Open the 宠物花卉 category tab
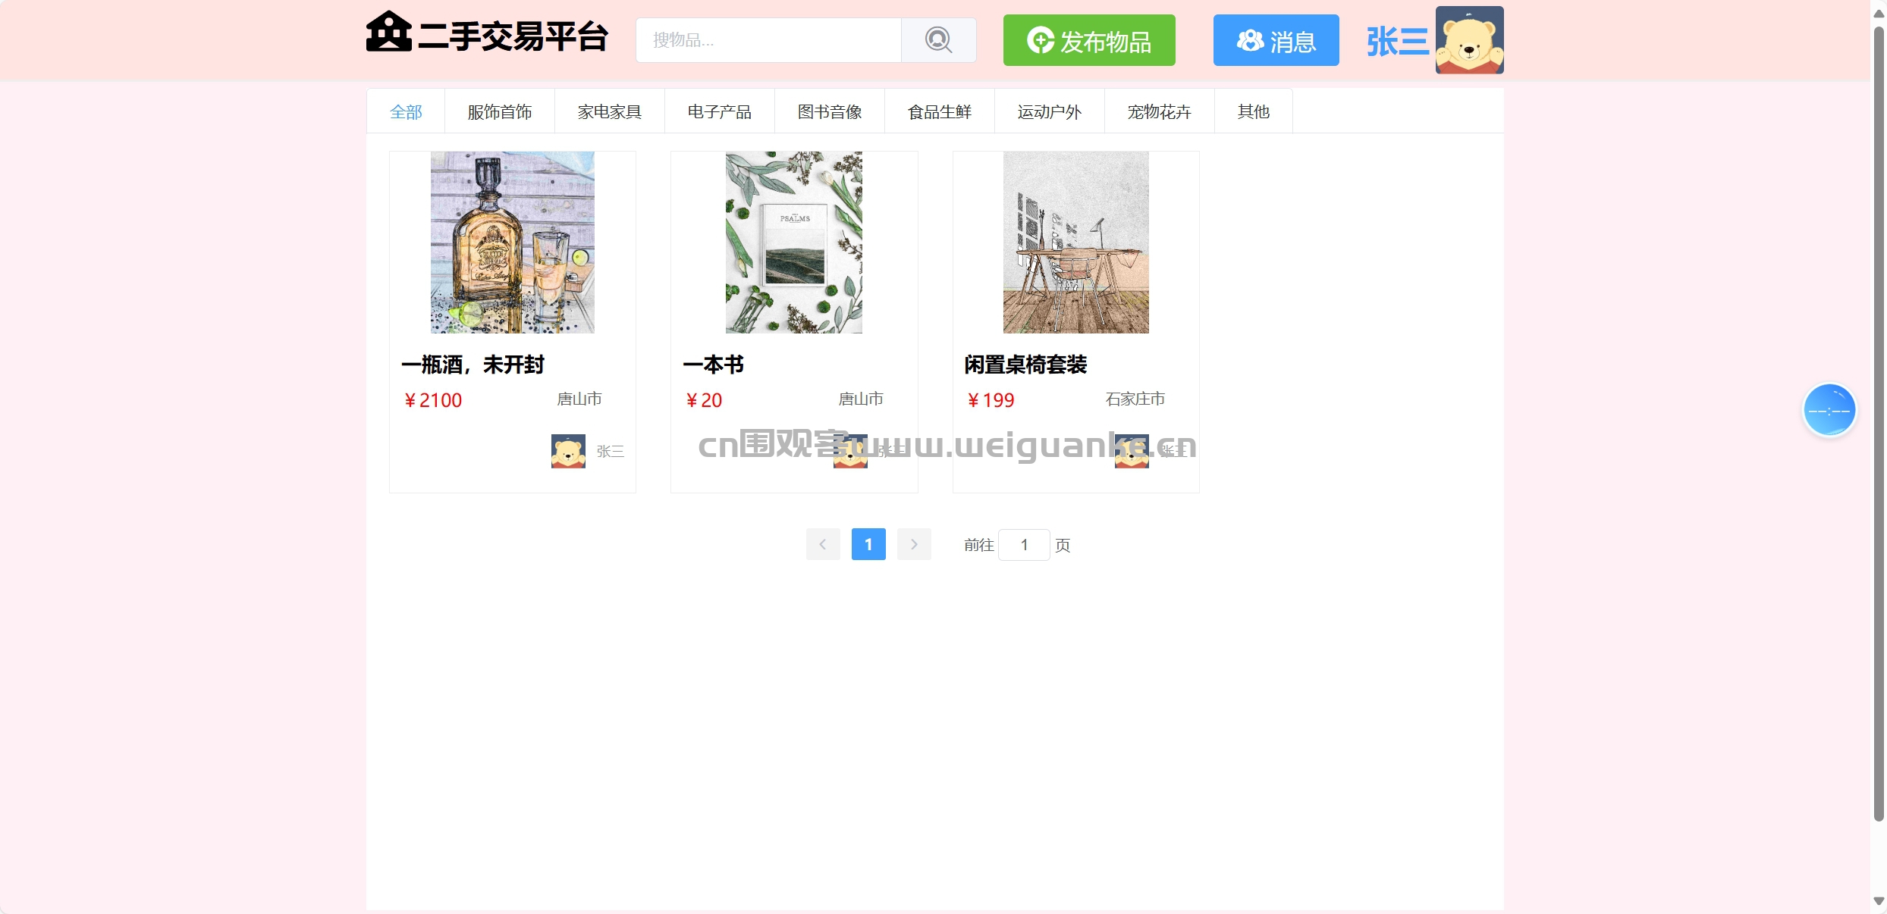The height and width of the screenshot is (914, 1887). (1159, 112)
